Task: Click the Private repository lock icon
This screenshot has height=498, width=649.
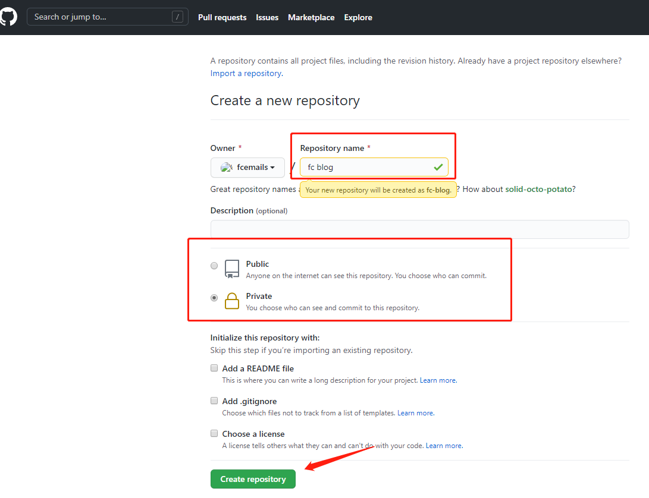Action: [x=232, y=301]
